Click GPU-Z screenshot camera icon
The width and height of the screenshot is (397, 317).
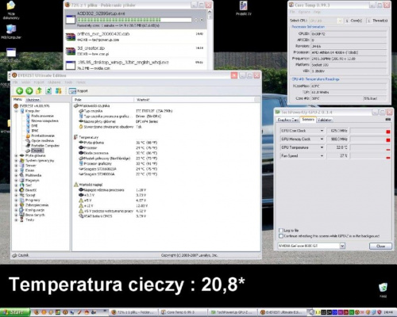click(388, 120)
